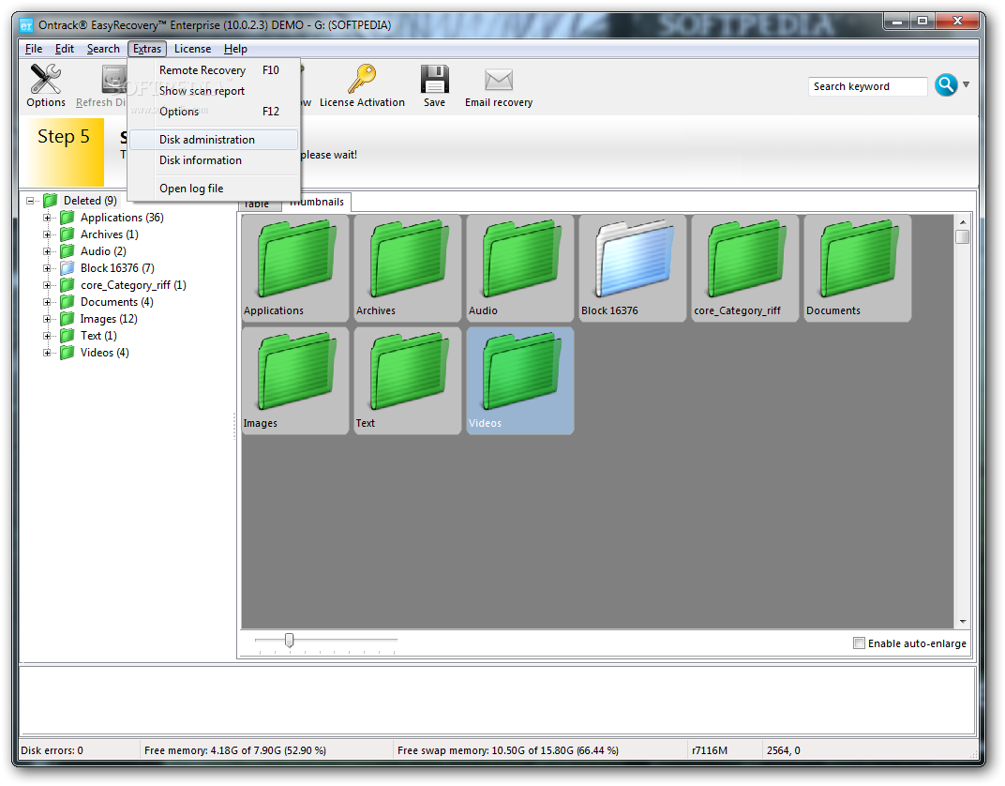Open the License menu
This screenshot has height=786, width=1005.
192,49
